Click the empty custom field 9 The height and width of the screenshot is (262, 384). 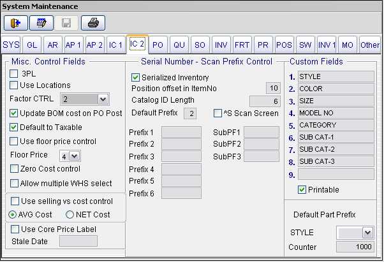click(x=336, y=174)
